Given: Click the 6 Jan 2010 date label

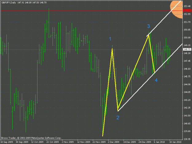Looking at the screenshot, I should [x=159, y=142].
